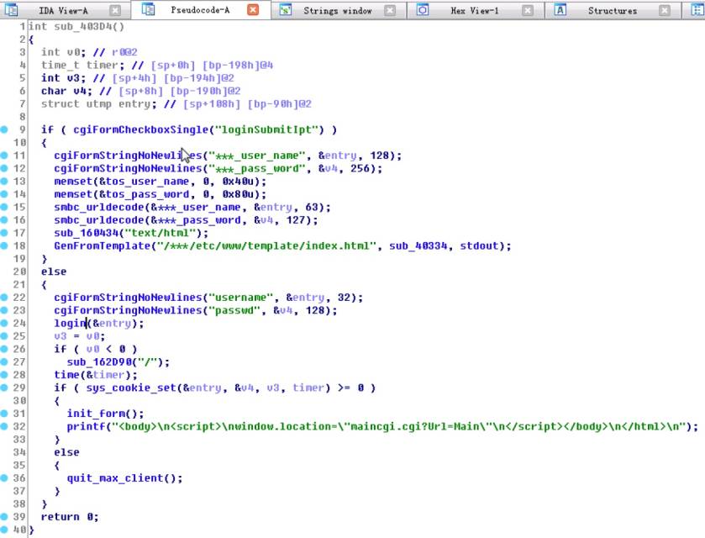Image resolution: width=705 pixels, height=538 pixels.
Task: Close the IDA View-A tab
Action: point(116,10)
